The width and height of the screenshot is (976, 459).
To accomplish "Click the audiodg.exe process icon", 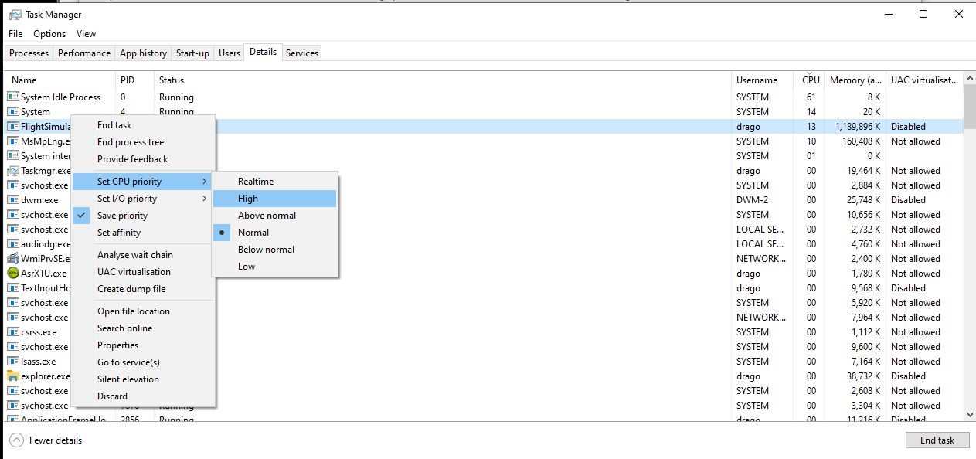I will pyautogui.click(x=12, y=243).
